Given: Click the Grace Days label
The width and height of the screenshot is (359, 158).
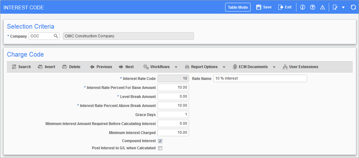Looking at the screenshot, I should pyautogui.click(x=145, y=114).
